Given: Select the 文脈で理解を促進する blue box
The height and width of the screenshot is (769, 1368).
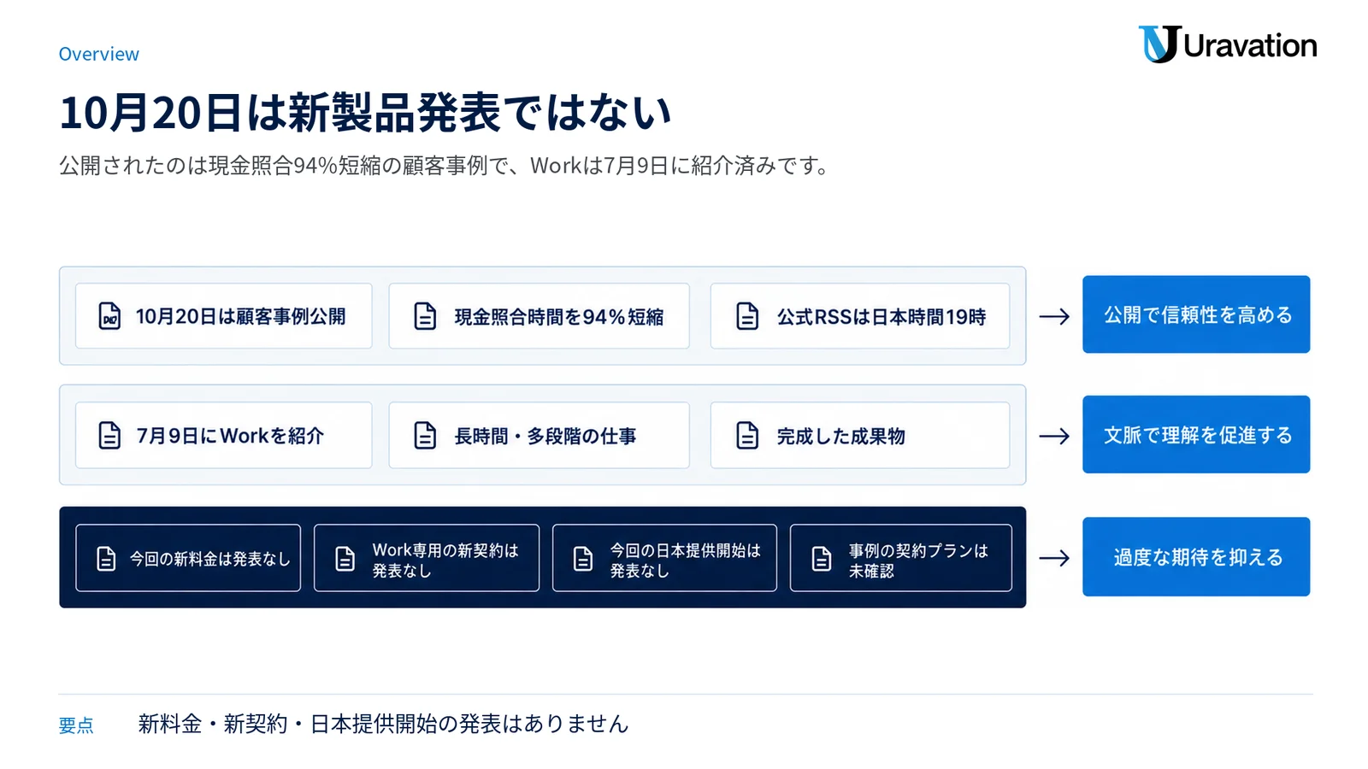Looking at the screenshot, I should (1196, 434).
